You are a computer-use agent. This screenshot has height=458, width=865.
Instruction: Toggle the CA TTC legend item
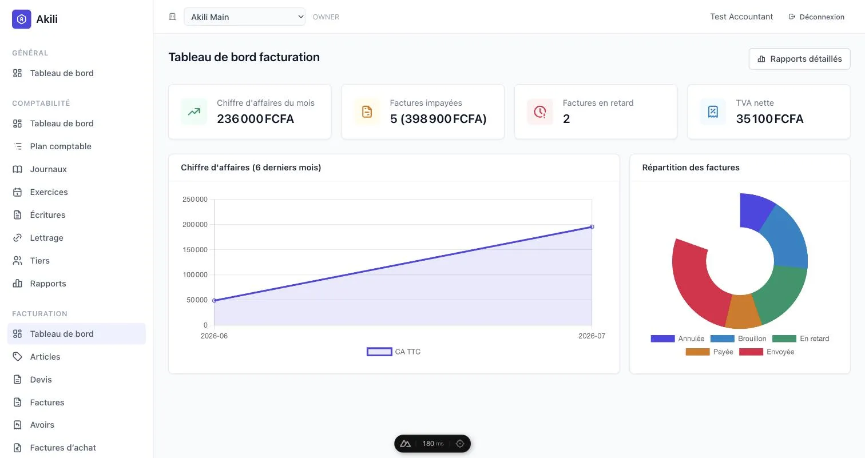[x=394, y=352]
